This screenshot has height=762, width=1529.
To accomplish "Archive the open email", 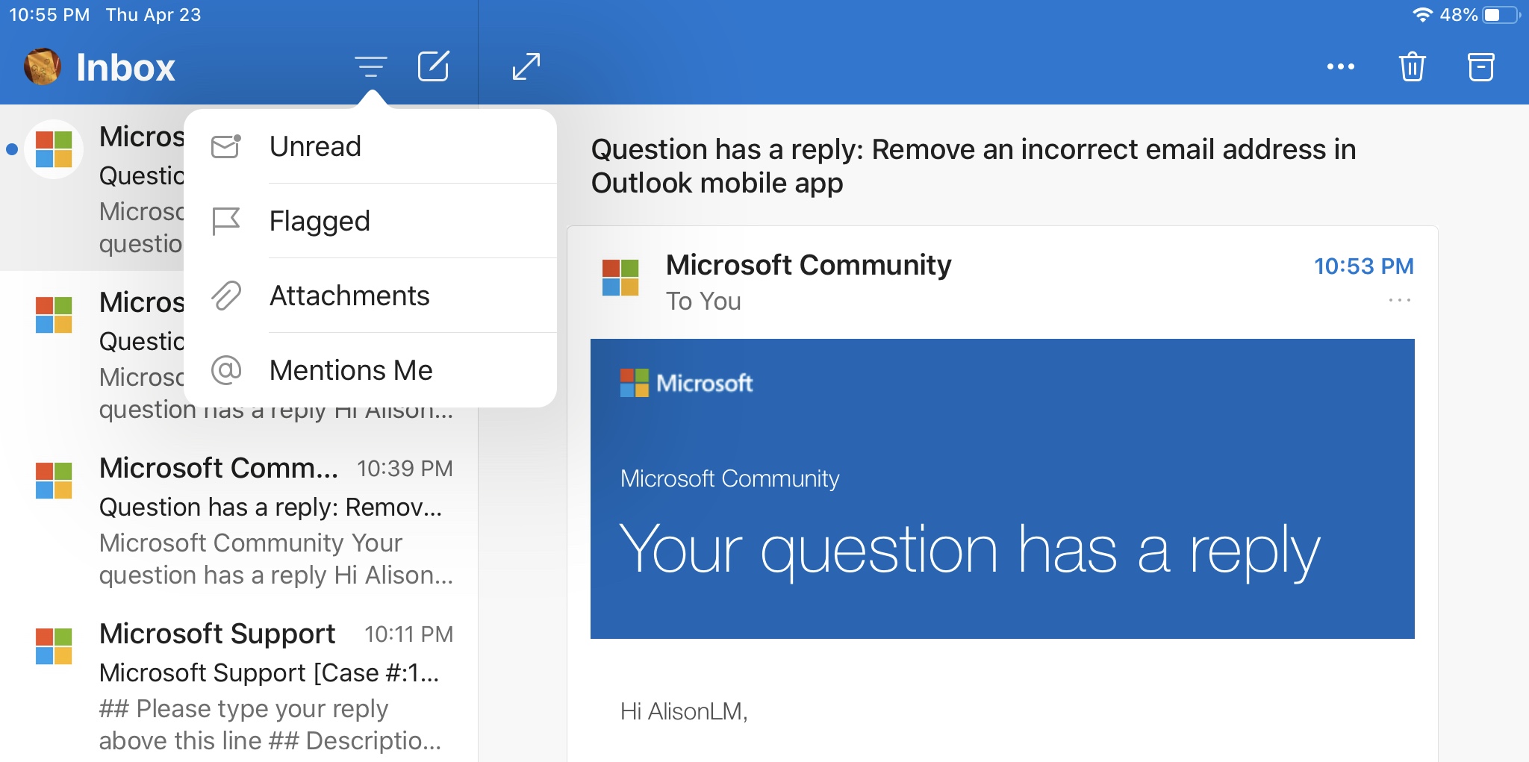I will tap(1481, 66).
